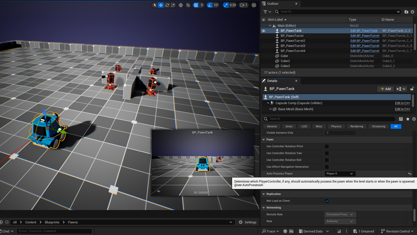This screenshot has width=417, height=235.
Task: Toggle visibility eye for BP_PawnTank row
Action: click(264, 31)
